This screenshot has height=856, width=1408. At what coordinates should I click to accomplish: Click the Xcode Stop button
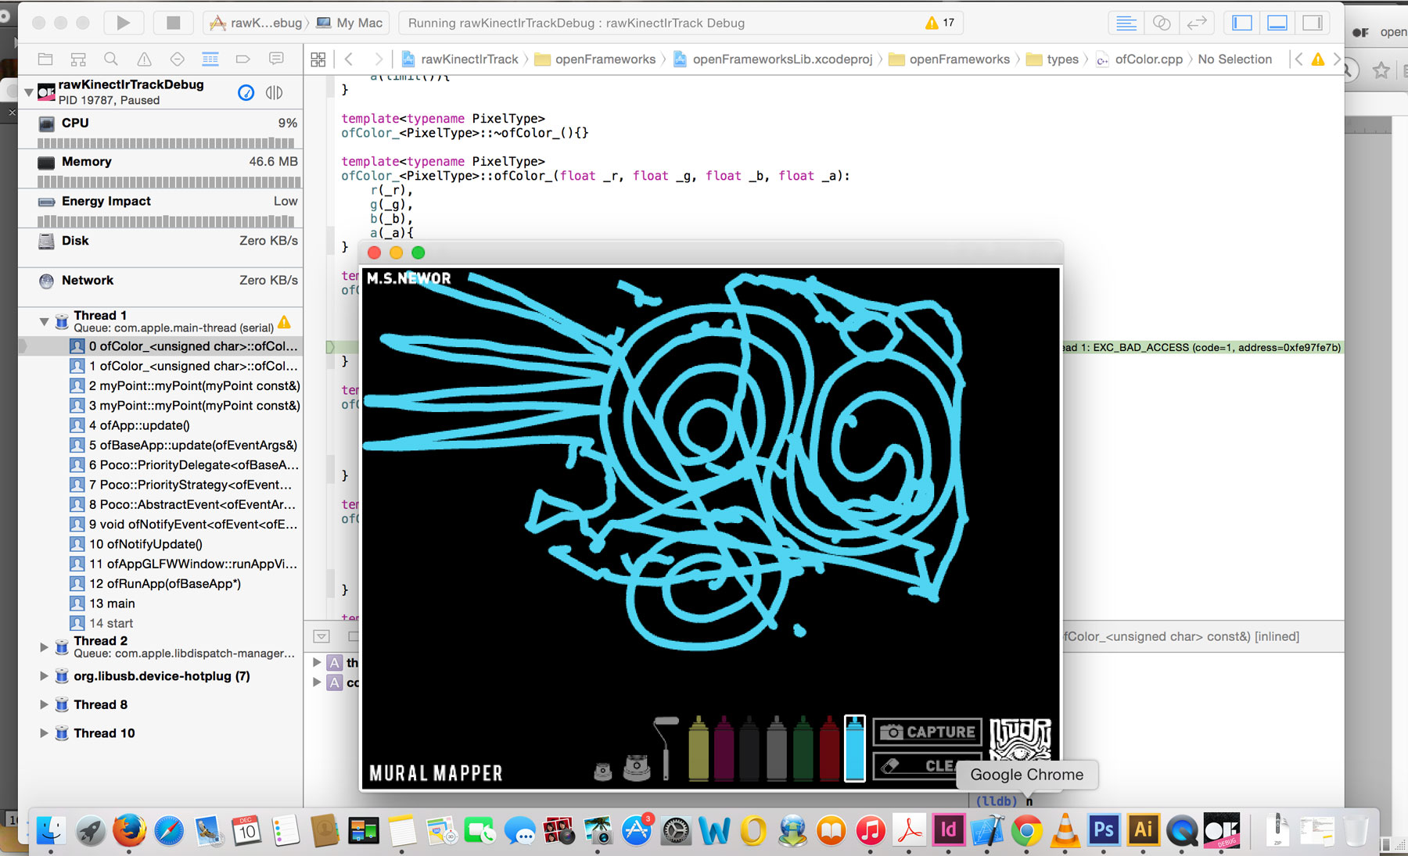point(173,23)
